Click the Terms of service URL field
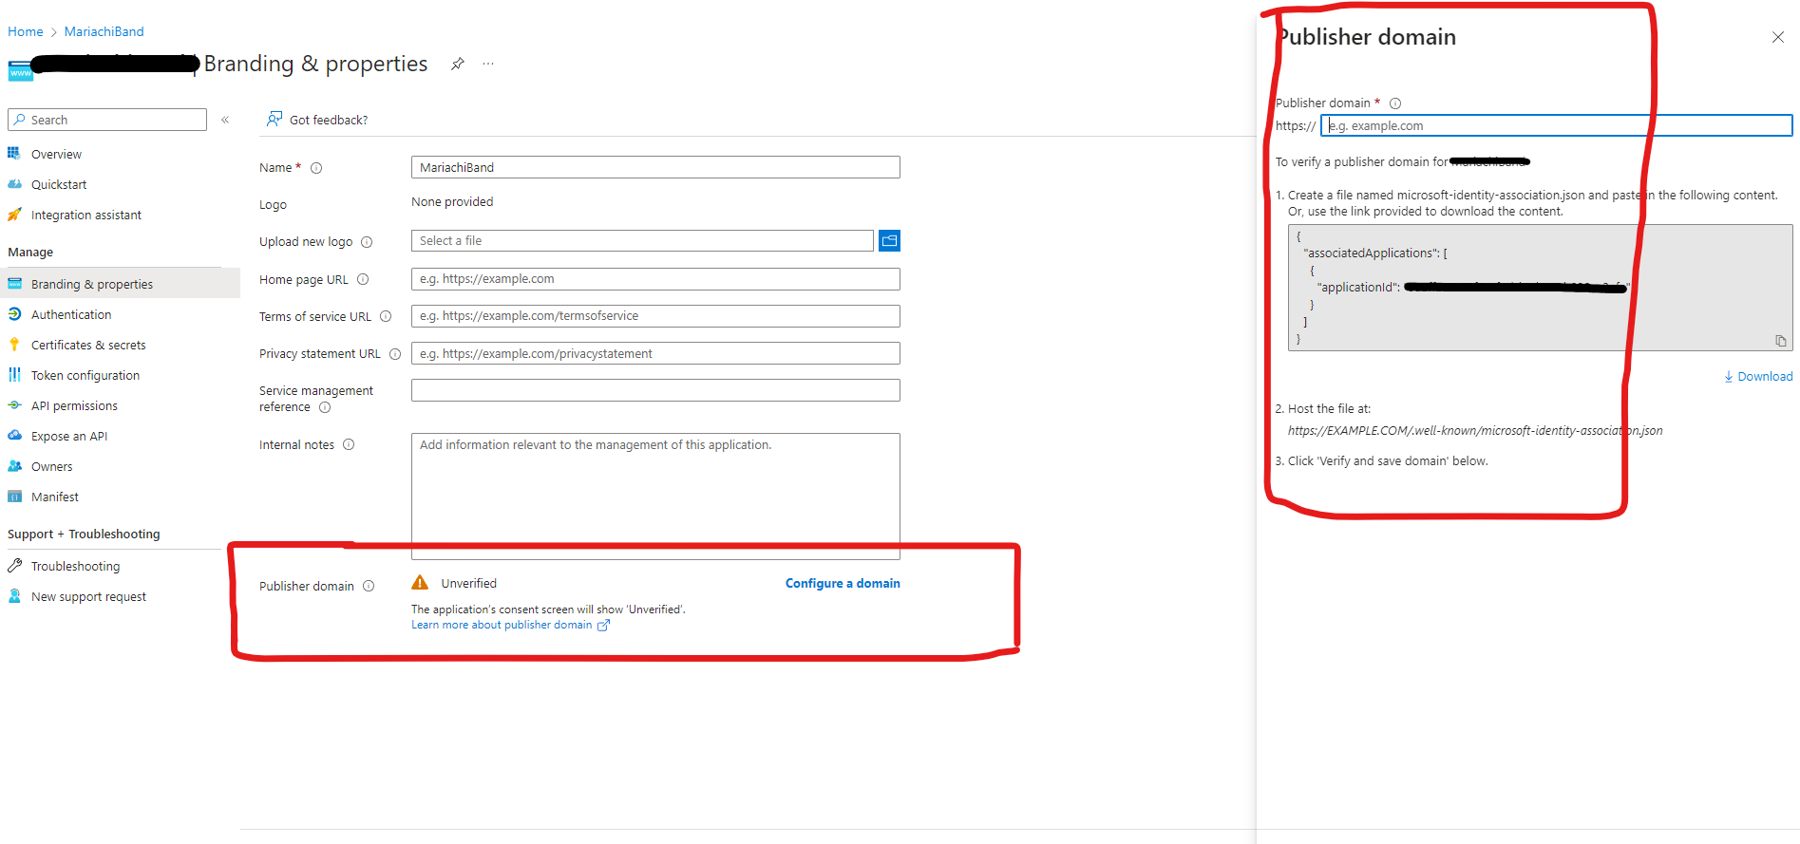Screen dimensions: 1800x844 coord(655,316)
